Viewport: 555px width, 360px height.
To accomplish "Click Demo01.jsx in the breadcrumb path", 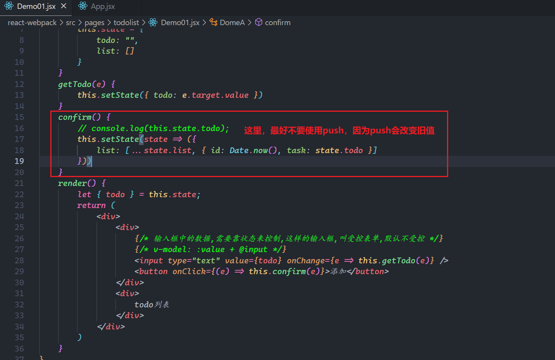I will [x=180, y=22].
